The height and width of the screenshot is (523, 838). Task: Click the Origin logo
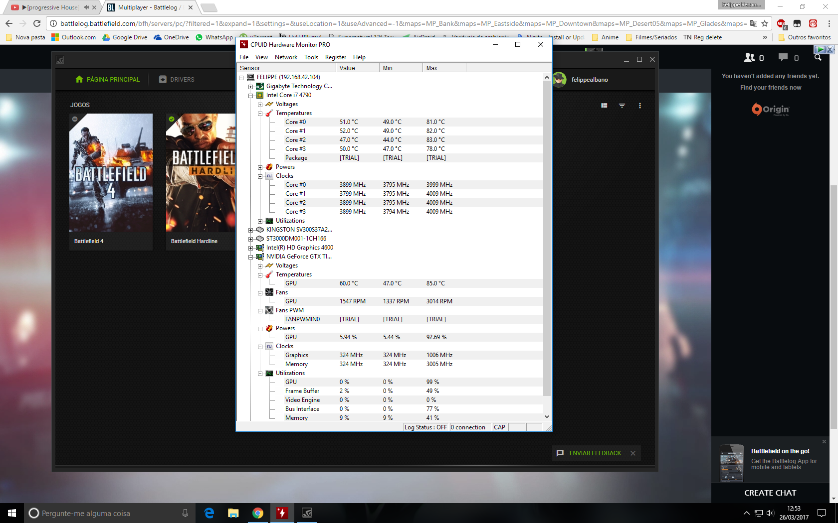click(x=771, y=110)
